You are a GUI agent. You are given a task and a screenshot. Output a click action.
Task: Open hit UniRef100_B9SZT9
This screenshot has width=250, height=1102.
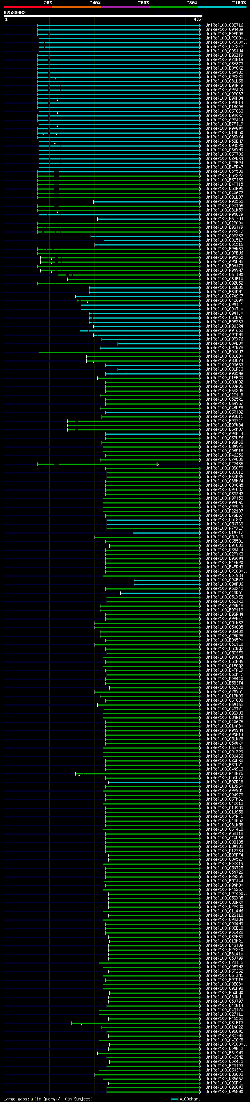coord(224,55)
